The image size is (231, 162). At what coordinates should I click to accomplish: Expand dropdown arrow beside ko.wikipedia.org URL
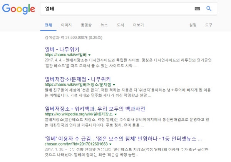tap(115, 114)
